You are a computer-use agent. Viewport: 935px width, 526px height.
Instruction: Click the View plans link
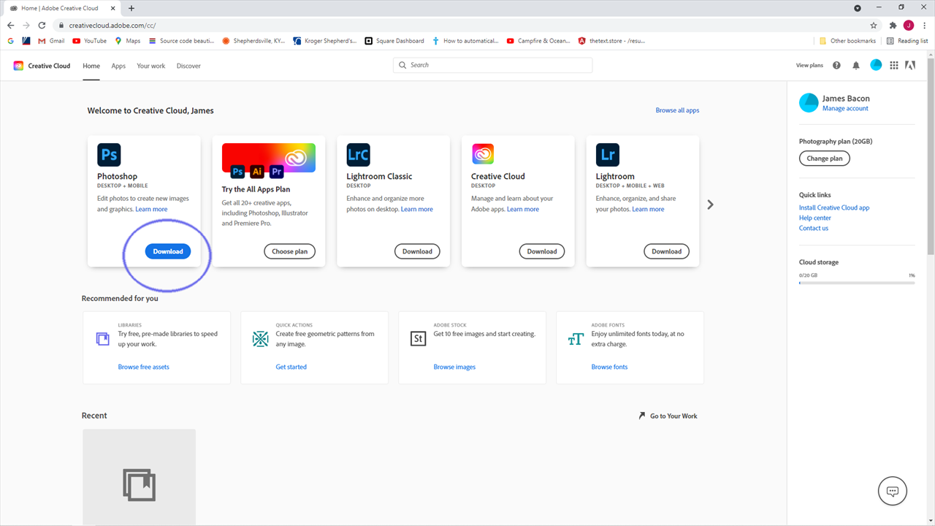click(809, 65)
